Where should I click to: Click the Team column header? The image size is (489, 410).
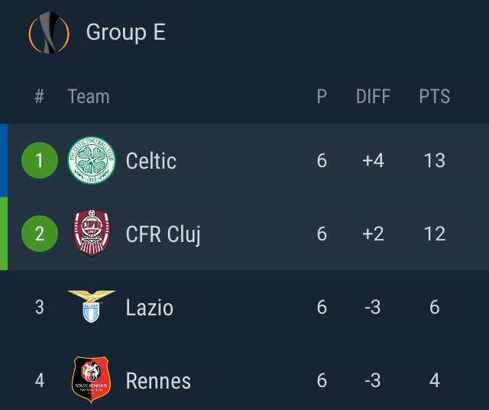point(89,96)
